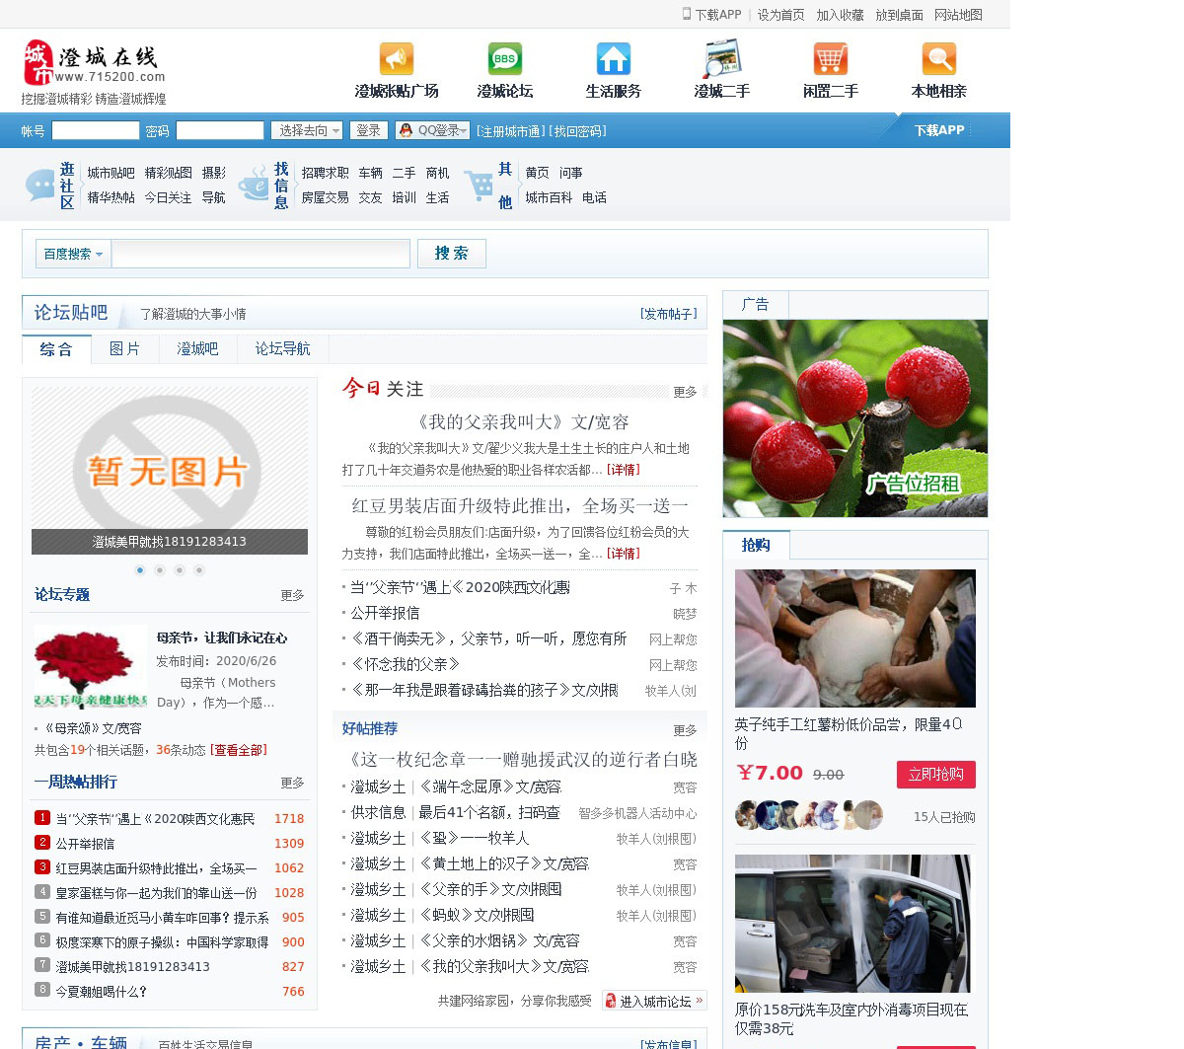Click the 闲置二手 shopping cart icon

click(831, 59)
